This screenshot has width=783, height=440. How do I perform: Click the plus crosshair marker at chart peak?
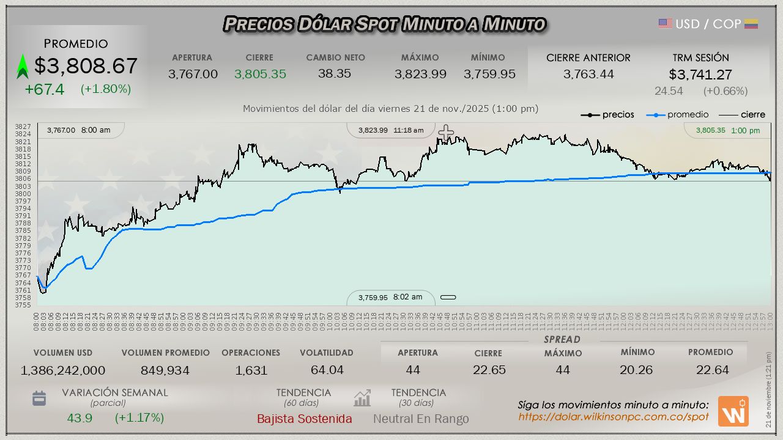[446, 131]
